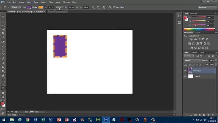Select the Path Selection tool
Viewport: 218px width, 123px height.
point(3,84)
